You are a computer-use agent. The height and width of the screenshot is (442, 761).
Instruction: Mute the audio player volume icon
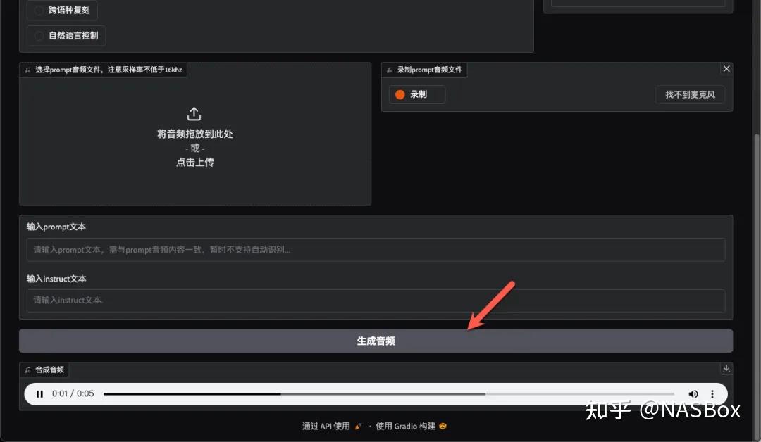point(693,394)
